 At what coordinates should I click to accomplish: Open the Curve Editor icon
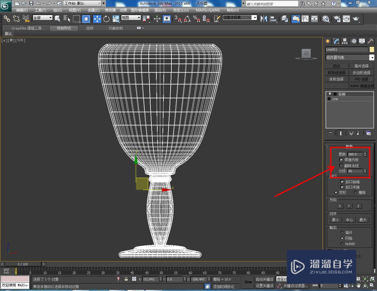coord(305,19)
